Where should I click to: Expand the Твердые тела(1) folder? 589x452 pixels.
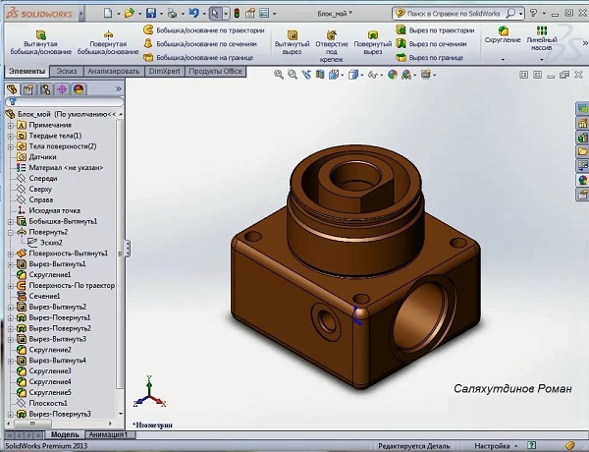9,135
